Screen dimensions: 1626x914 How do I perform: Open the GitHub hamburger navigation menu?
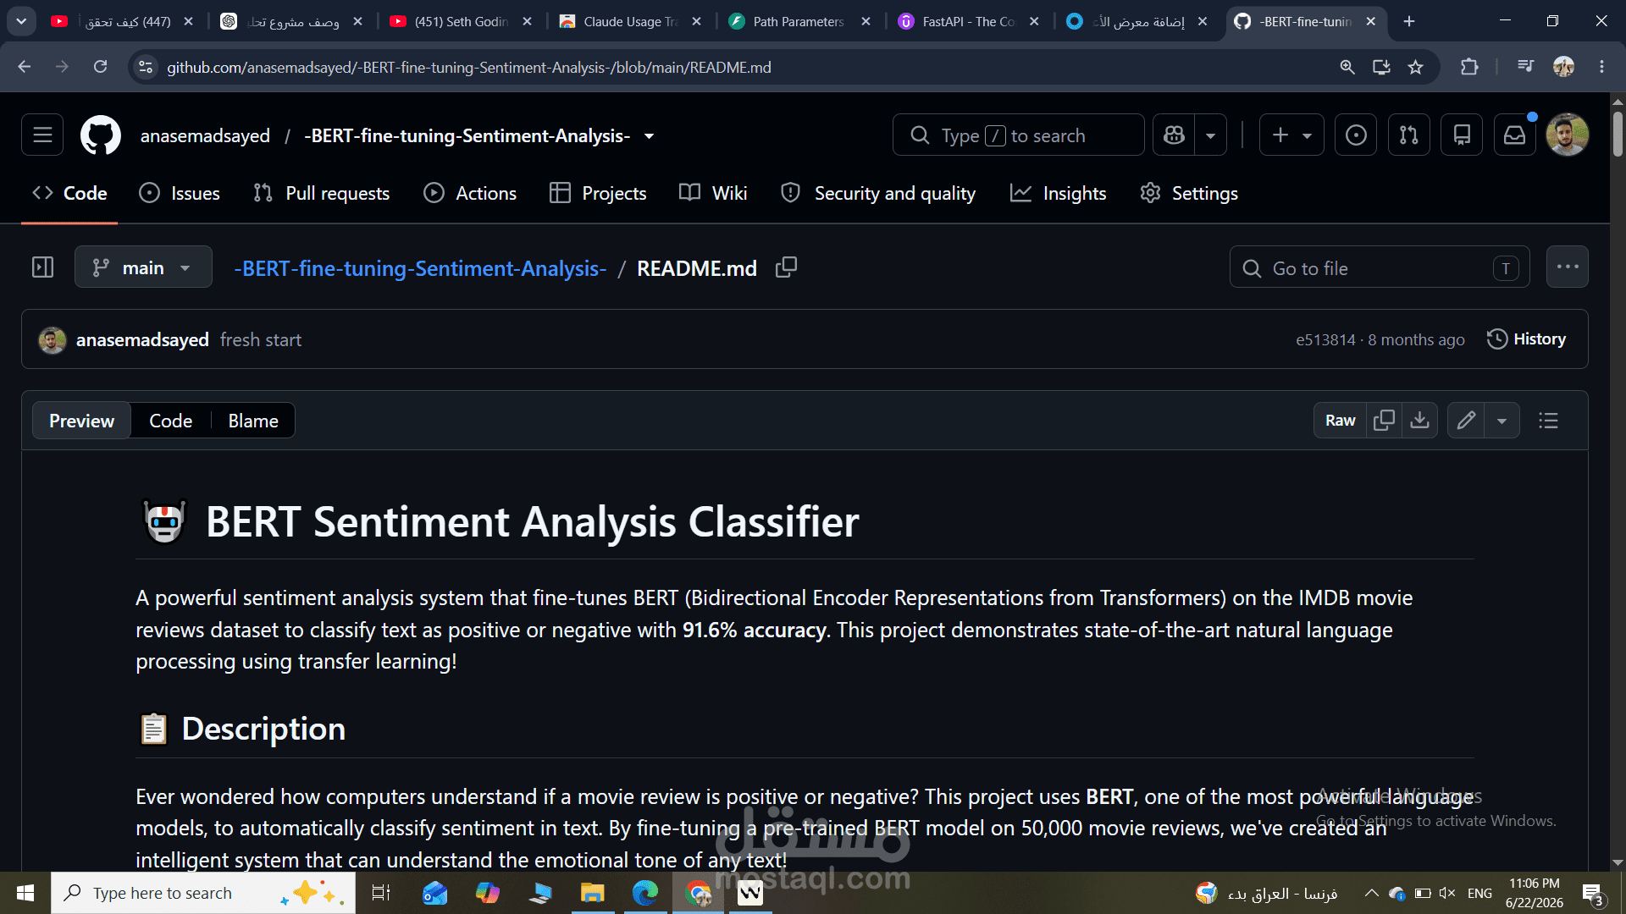click(x=42, y=135)
